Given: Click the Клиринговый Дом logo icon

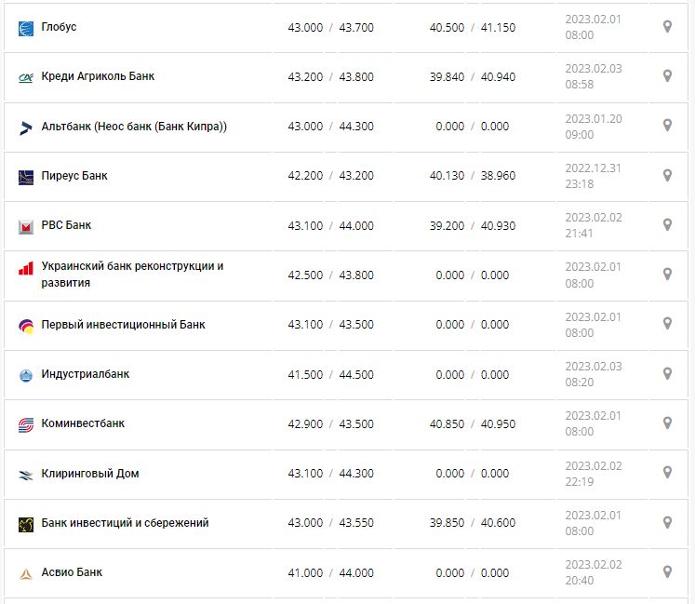Looking at the screenshot, I should [x=26, y=475].
